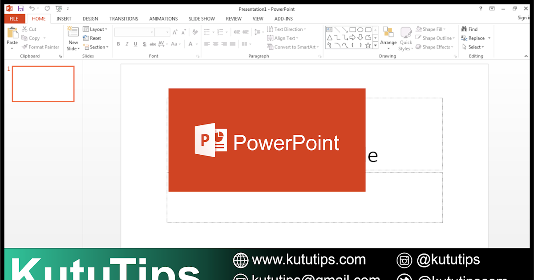The image size is (534, 280).
Task: Open the FILE tab
Action: (x=14, y=19)
